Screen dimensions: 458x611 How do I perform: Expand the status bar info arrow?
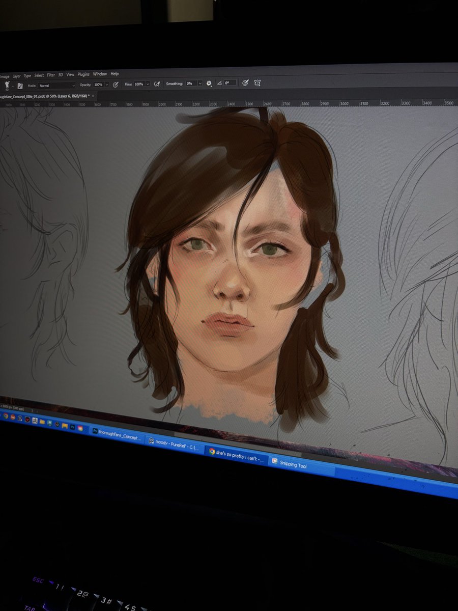click(33, 410)
